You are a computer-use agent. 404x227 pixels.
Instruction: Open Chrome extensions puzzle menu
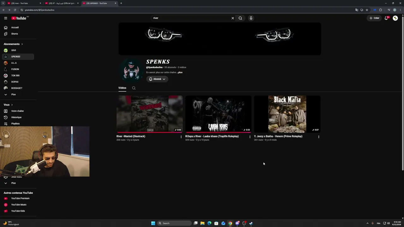tap(380, 10)
